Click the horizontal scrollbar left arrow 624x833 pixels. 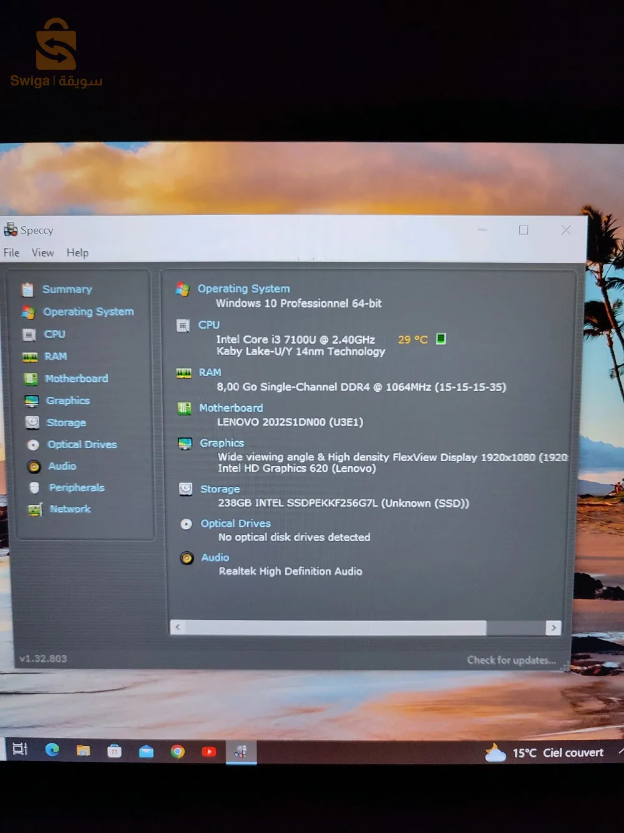pyautogui.click(x=178, y=627)
